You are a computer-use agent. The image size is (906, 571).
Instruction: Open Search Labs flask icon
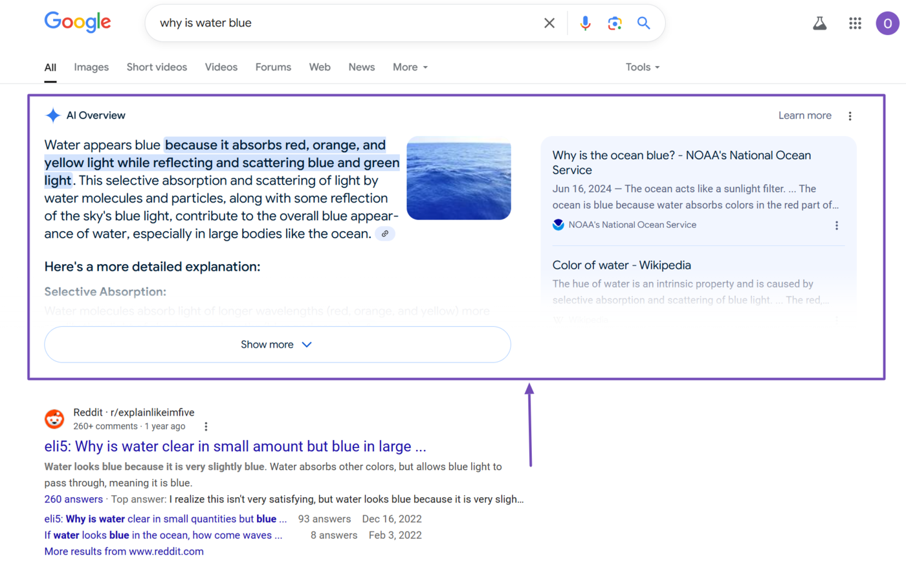coord(820,23)
